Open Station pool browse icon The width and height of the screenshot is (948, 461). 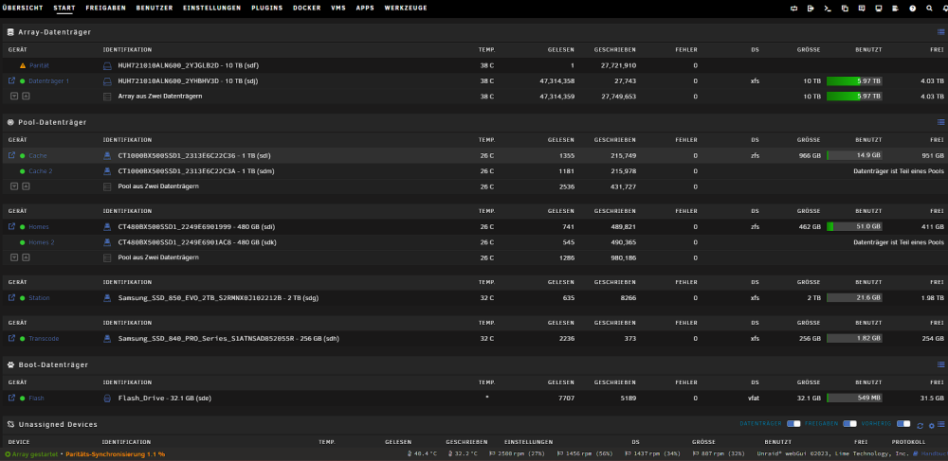11,297
